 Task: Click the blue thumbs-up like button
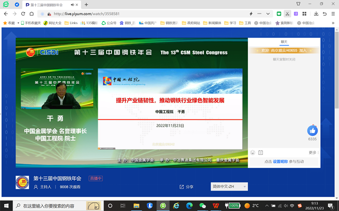point(312,130)
